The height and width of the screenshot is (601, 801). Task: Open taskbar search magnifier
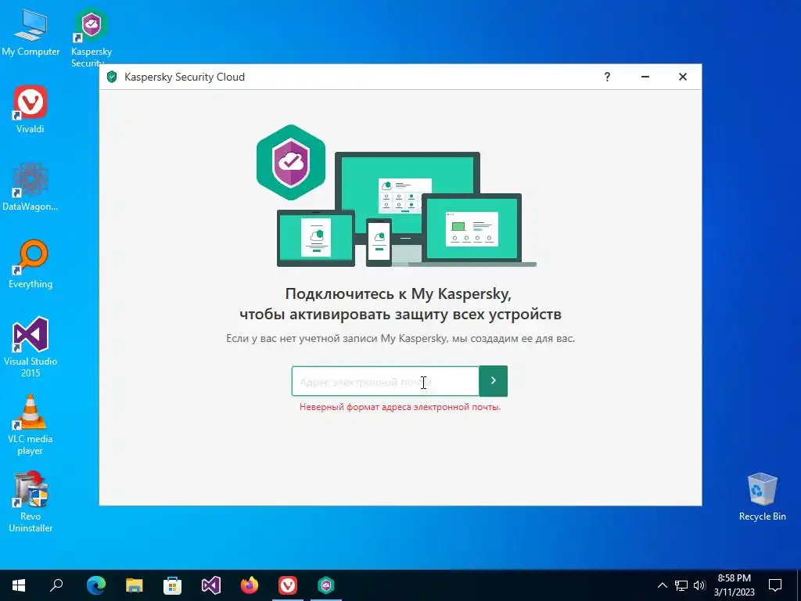(56, 585)
